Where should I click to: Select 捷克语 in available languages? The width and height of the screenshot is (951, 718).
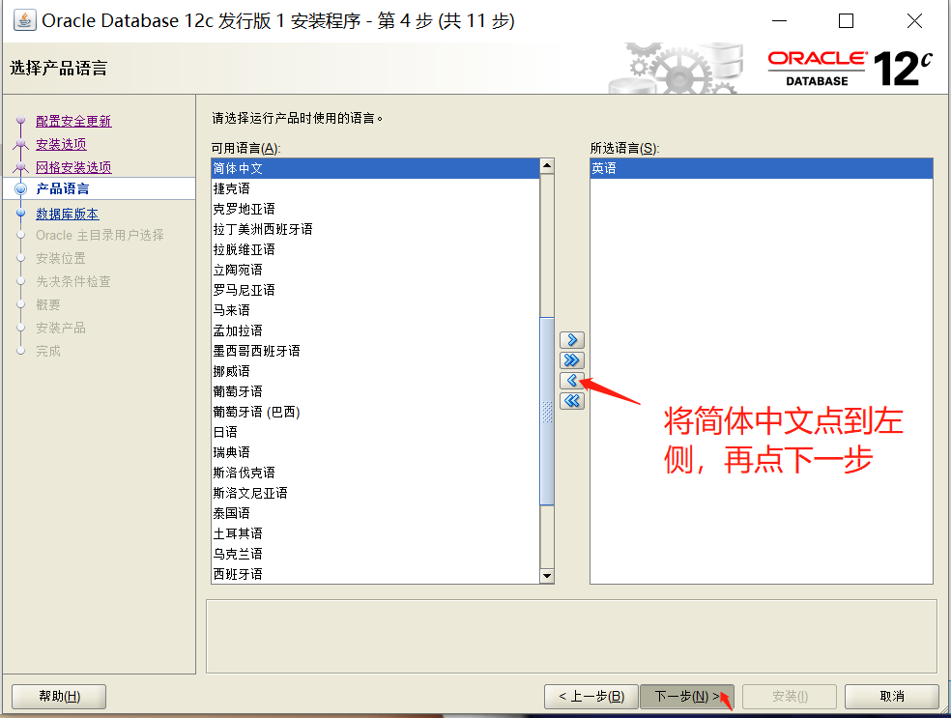pyautogui.click(x=375, y=188)
